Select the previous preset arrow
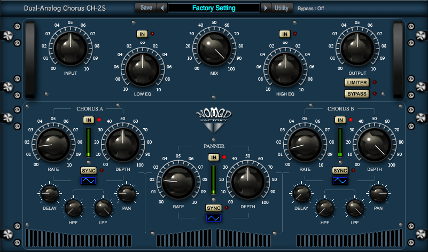 pos(161,8)
